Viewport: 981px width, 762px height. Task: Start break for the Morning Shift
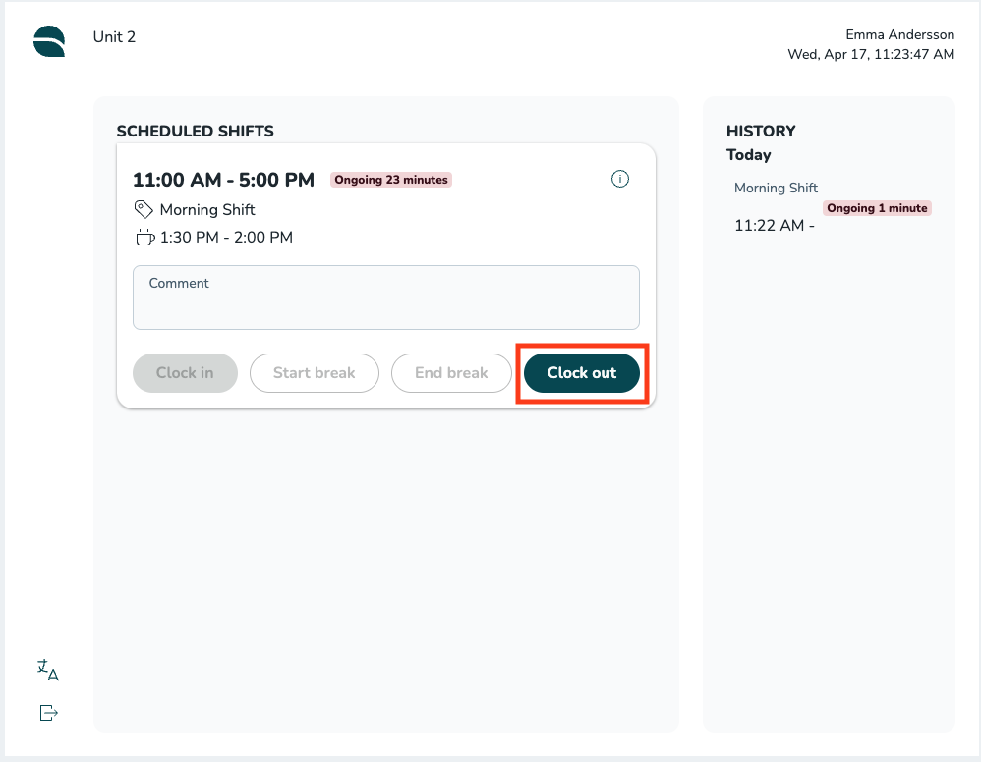[315, 373]
